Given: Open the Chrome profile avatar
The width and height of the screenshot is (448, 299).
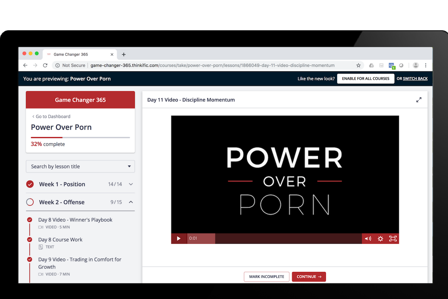Looking at the screenshot, I should pos(416,65).
